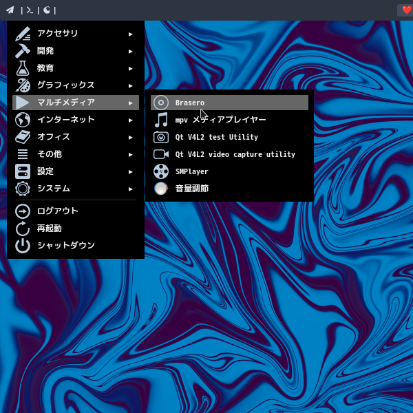Click the circular arrow icon beside 再起動
Image resolution: width=413 pixels, height=413 pixels.
(23, 229)
